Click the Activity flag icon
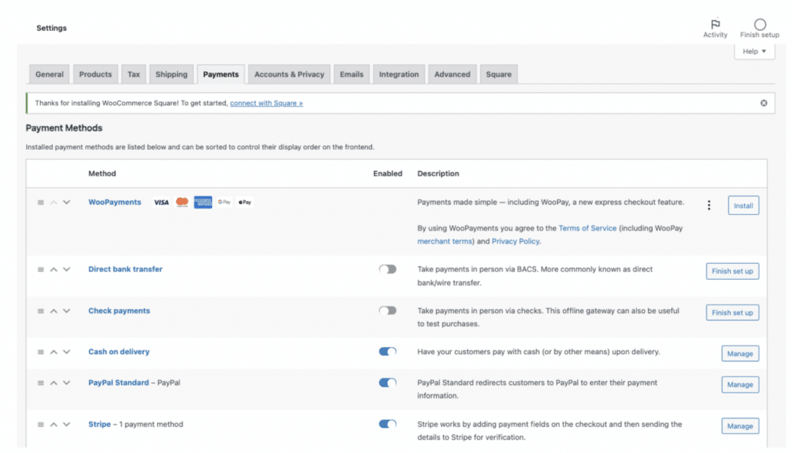792x453 pixels. click(x=715, y=25)
